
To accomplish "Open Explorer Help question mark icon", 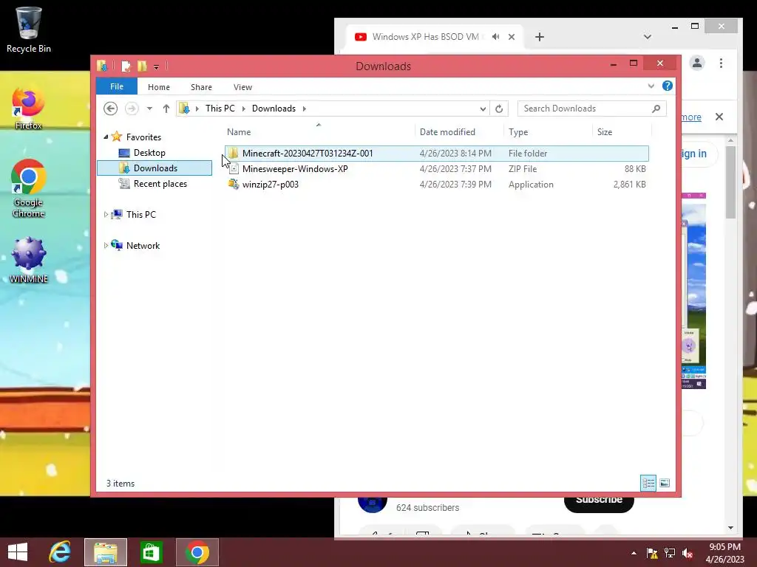I will click(668, 86).
